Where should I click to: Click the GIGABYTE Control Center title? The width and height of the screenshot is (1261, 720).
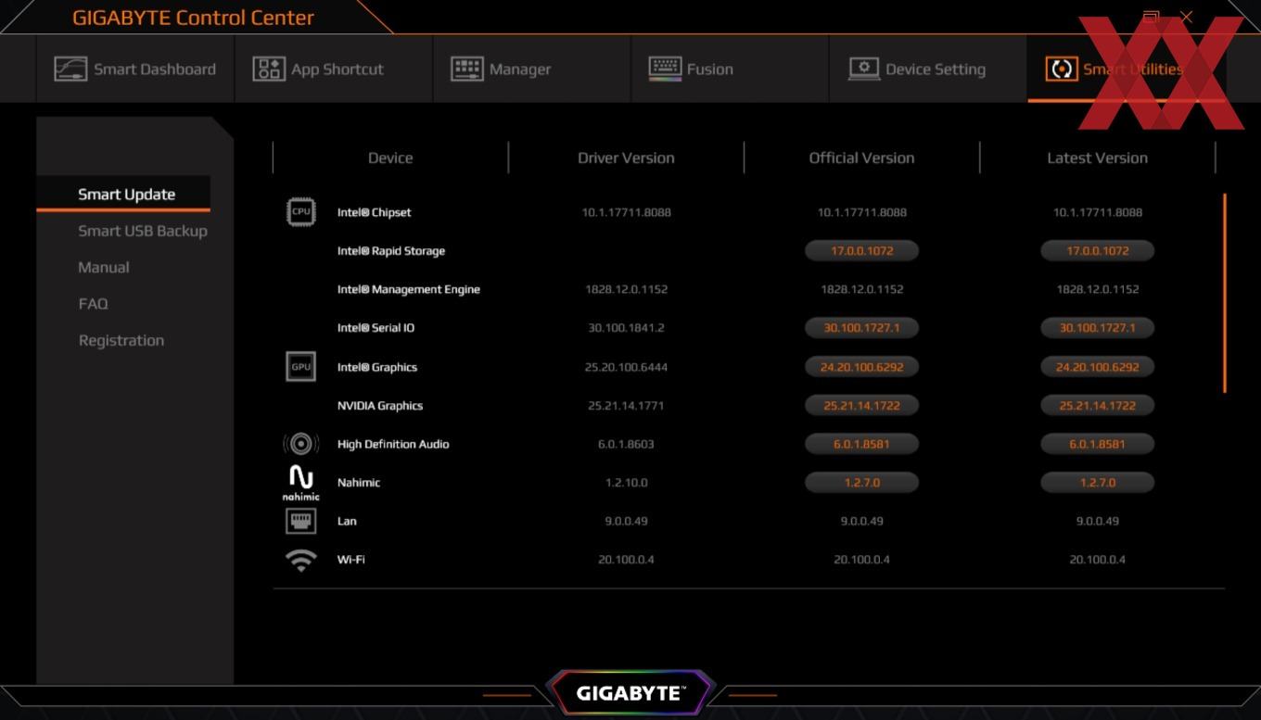tap(193, 18)
